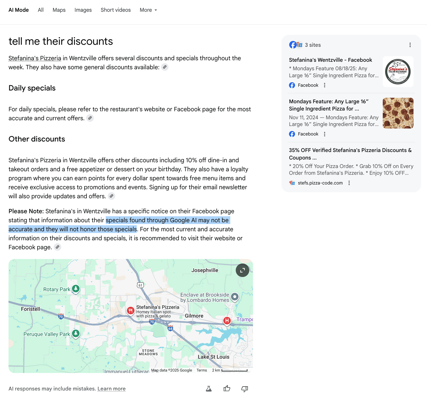Click the Interstate 64 shield on map
Viewport: 427px width, 404px height.
[x=170, y=328]
